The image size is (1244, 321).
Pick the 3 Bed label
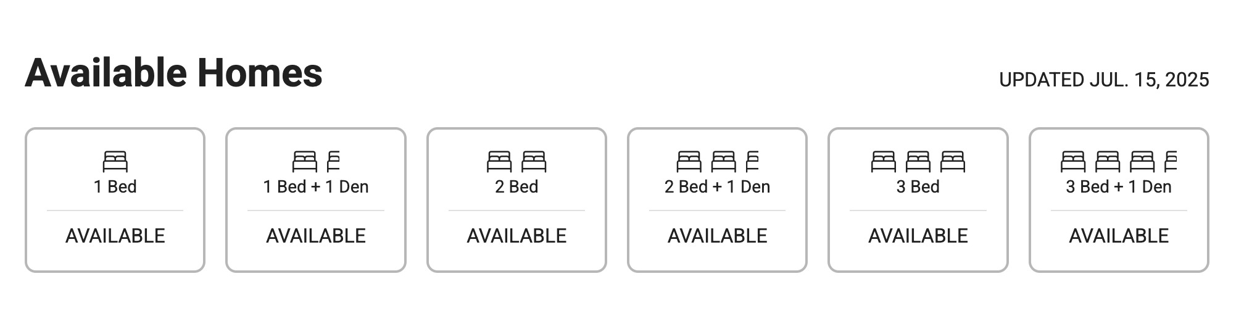click(918, 187)
